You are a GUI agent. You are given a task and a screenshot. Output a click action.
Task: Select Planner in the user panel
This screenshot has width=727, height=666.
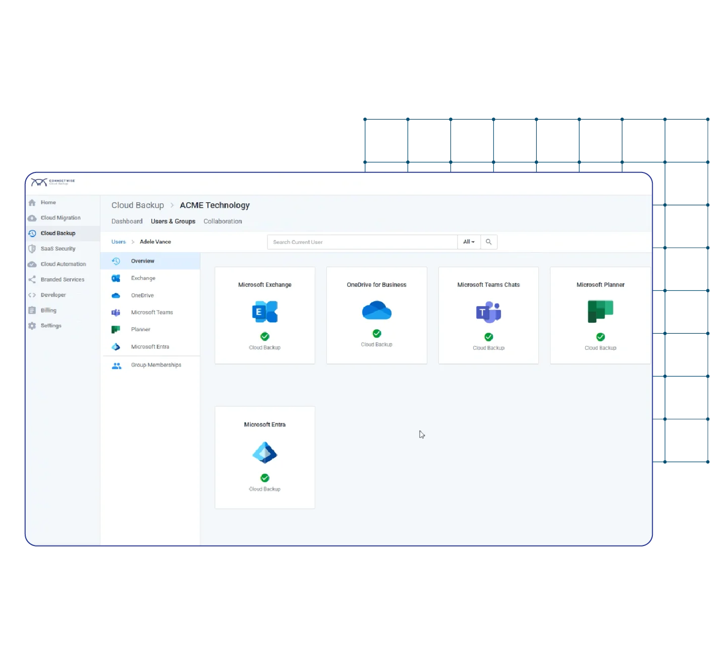(150, 330)
